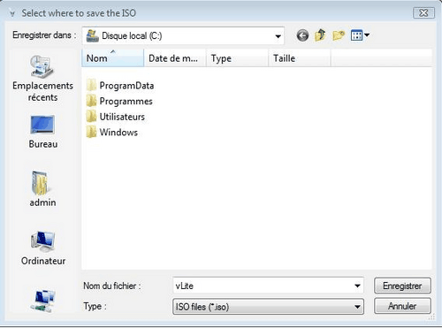
Task: Click the dialog title bar icon
Action: pos(12,13)
